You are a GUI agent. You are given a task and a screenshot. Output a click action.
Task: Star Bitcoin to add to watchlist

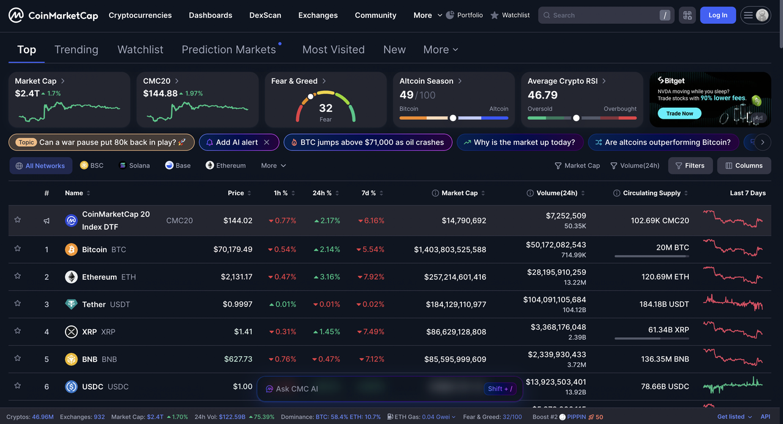[18, 248]
